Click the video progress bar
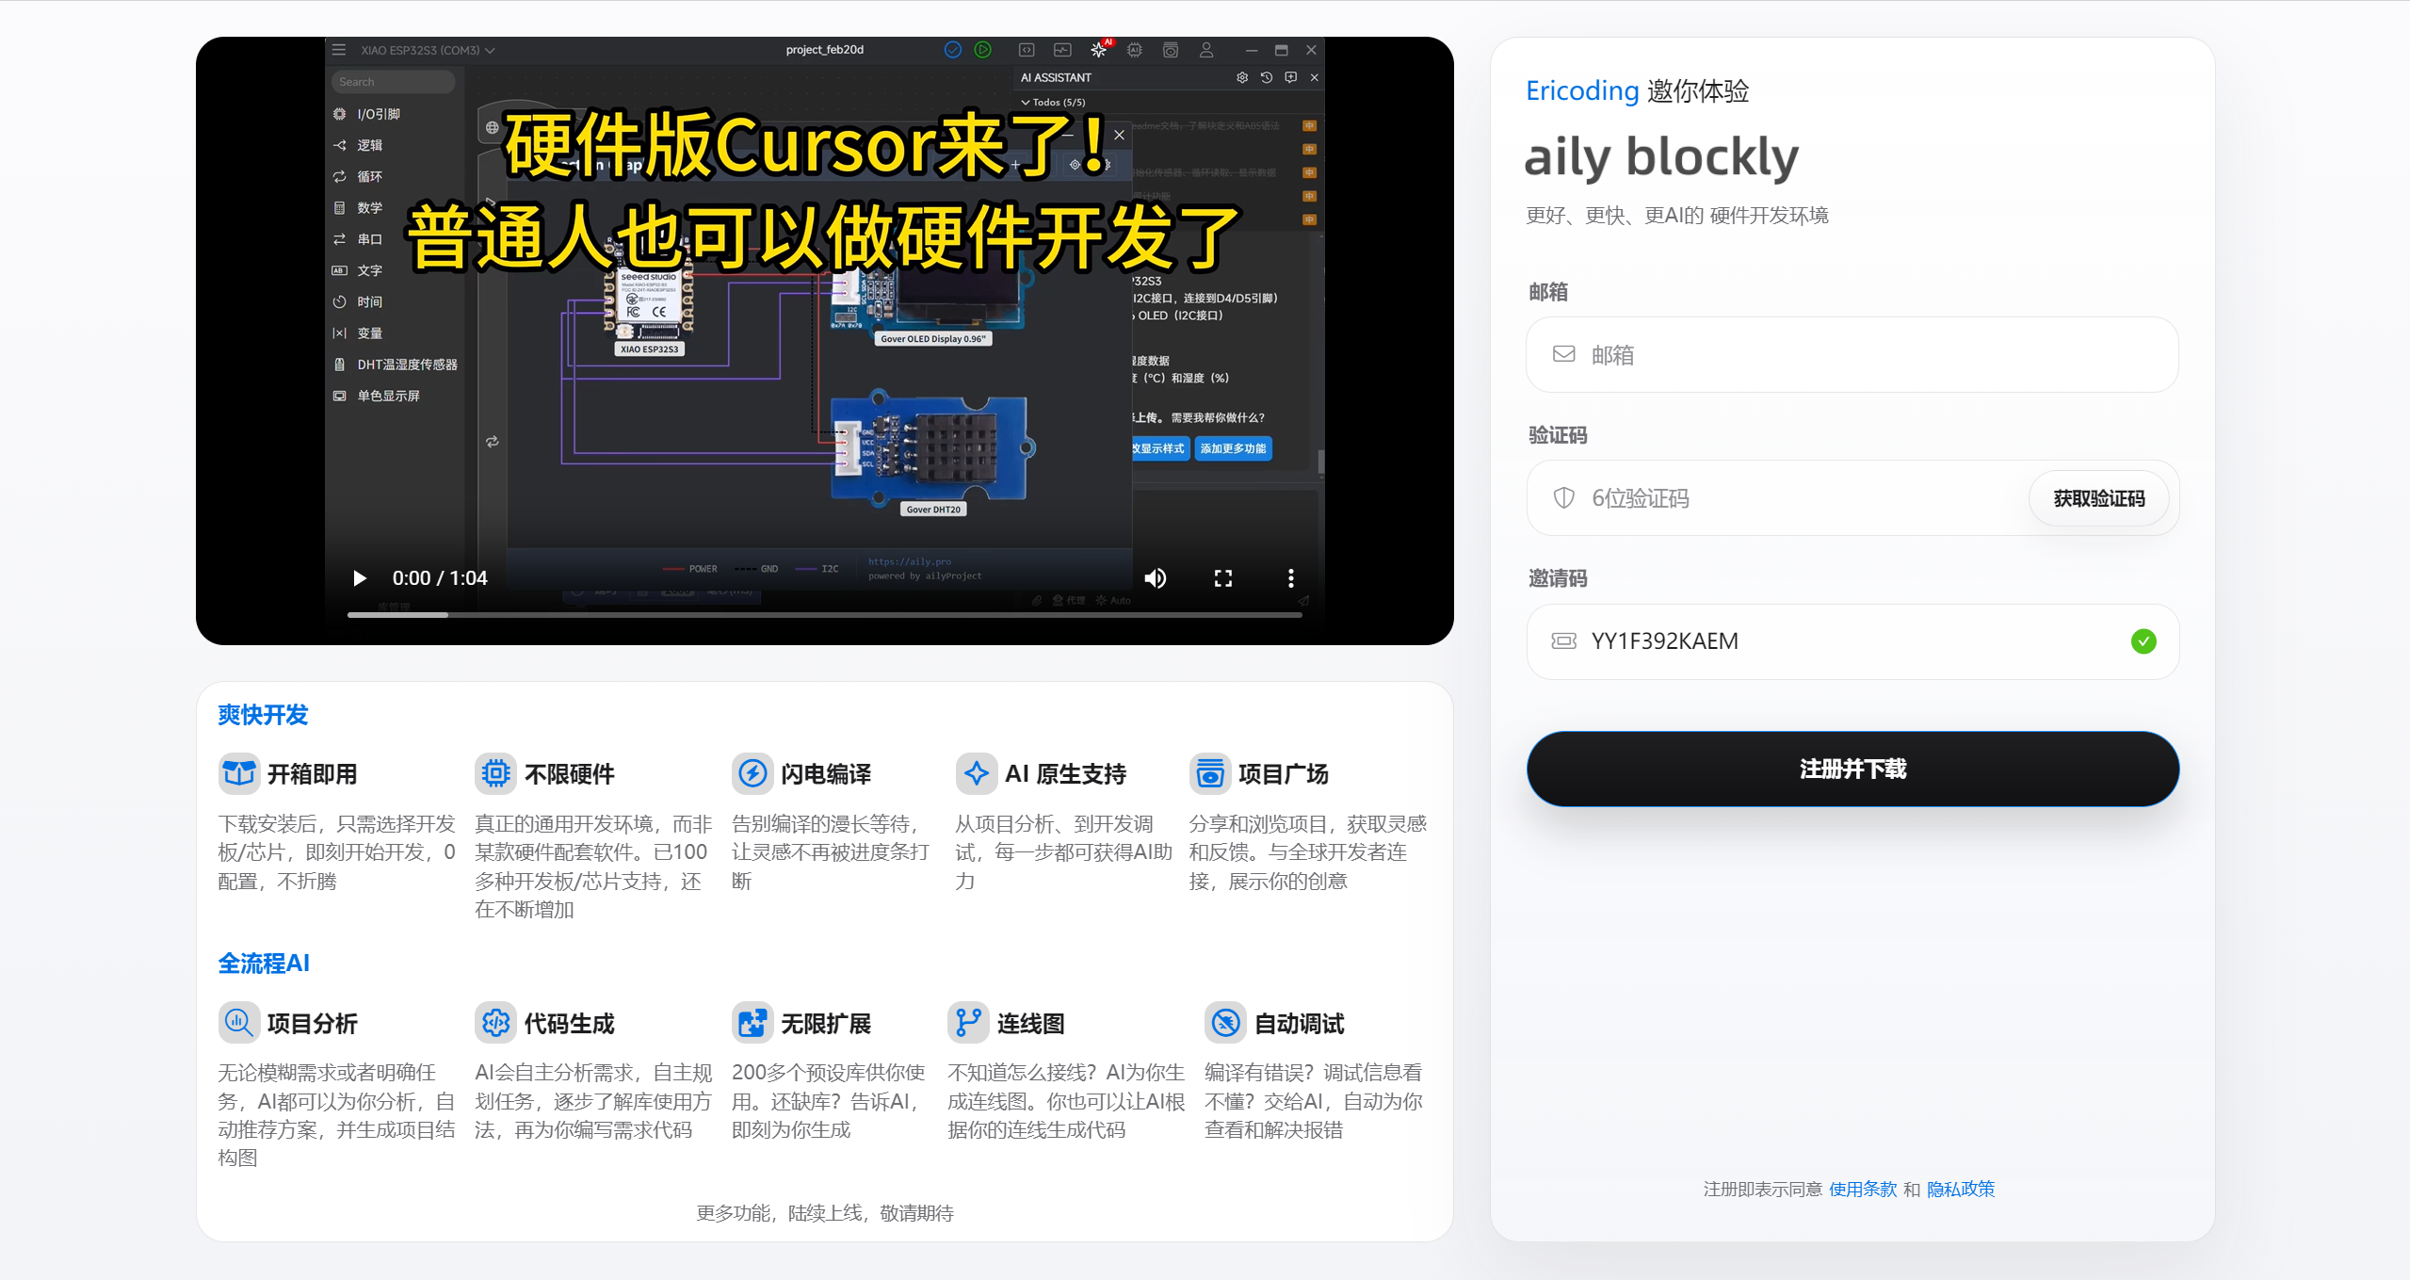2410x1280 pixels. click(824, 614)
